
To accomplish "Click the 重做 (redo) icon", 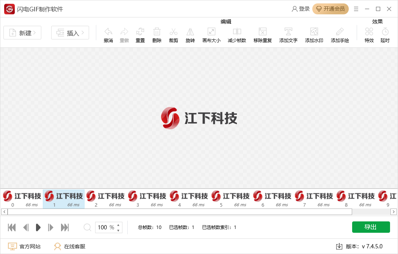I will [x=124, y=32].
